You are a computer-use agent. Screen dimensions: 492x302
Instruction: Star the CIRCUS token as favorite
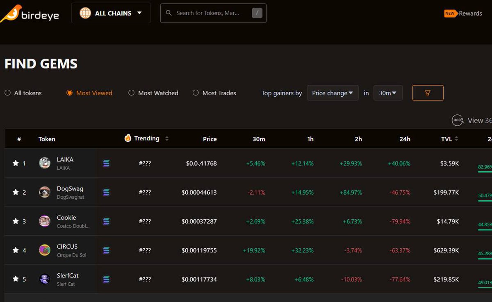click(x=16, y=250)
